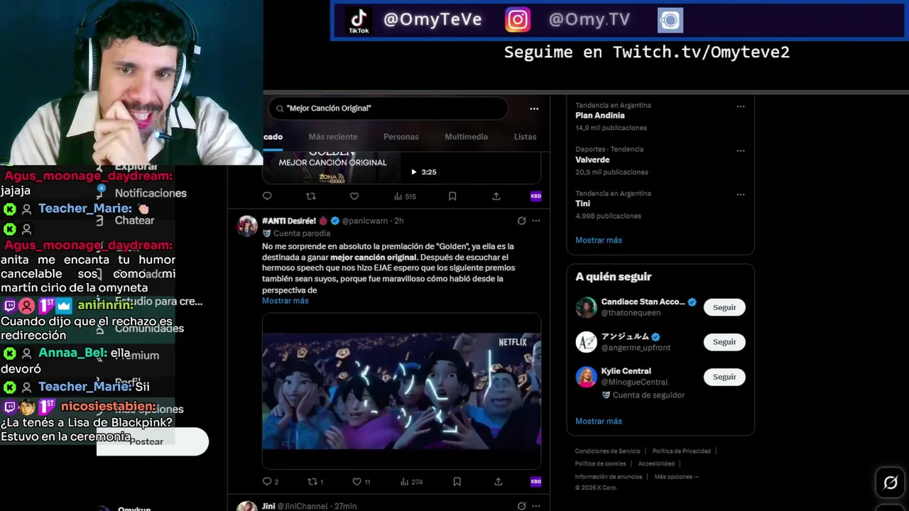
Task: View analytics showing 515 views
Action: [405, 197]
